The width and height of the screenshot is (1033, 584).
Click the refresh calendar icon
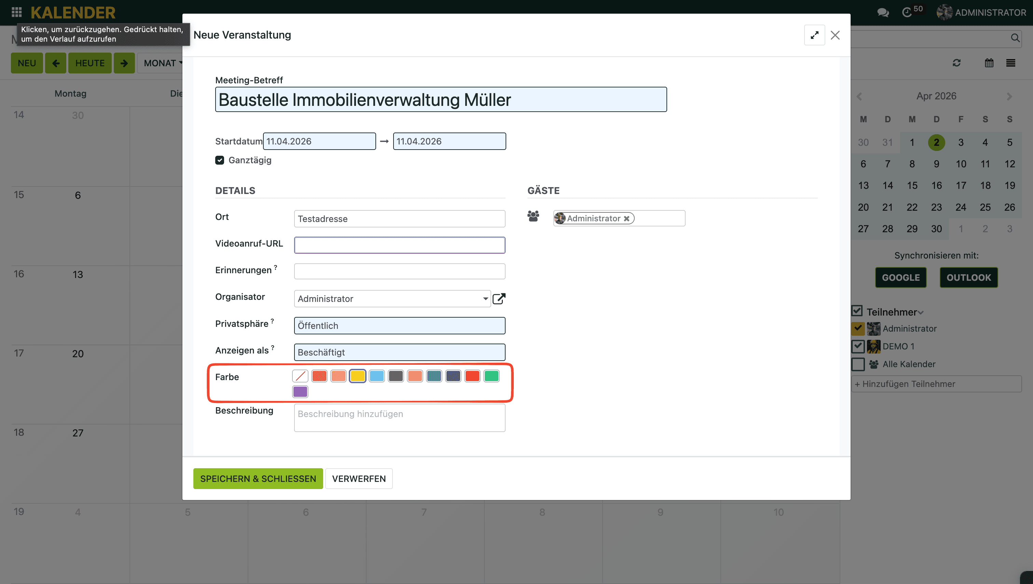click(956, 63)
